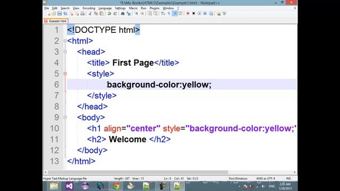Undo with the green arrow icon
The image size is (340, 191).
coord(109,14)
